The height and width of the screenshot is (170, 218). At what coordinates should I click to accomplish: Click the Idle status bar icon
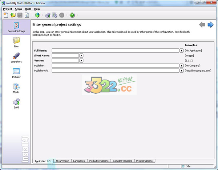pyautogui.click(x=183, y=166)
